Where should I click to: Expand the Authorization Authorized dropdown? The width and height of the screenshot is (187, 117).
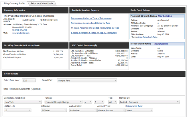click(x=83, y=110)
